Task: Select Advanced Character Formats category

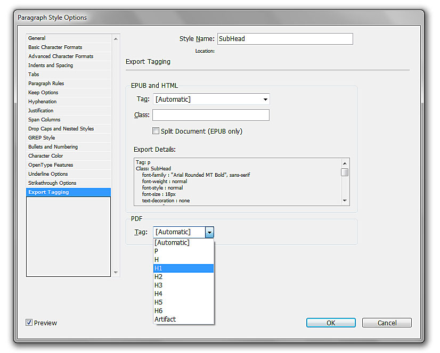Action: click(69, 56)
